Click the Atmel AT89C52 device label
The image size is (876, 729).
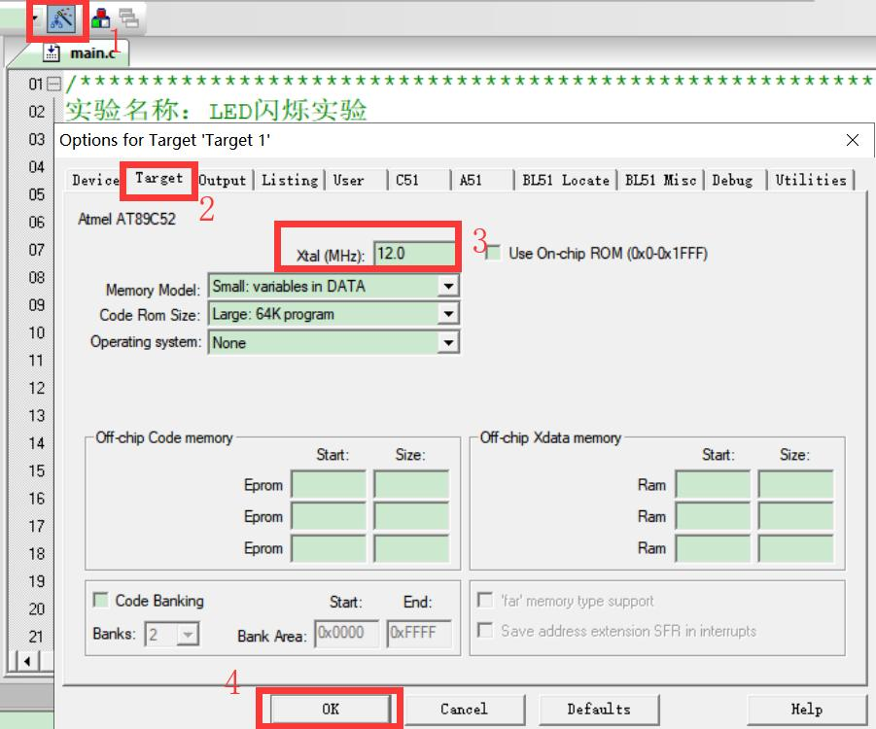click(126, 219)
